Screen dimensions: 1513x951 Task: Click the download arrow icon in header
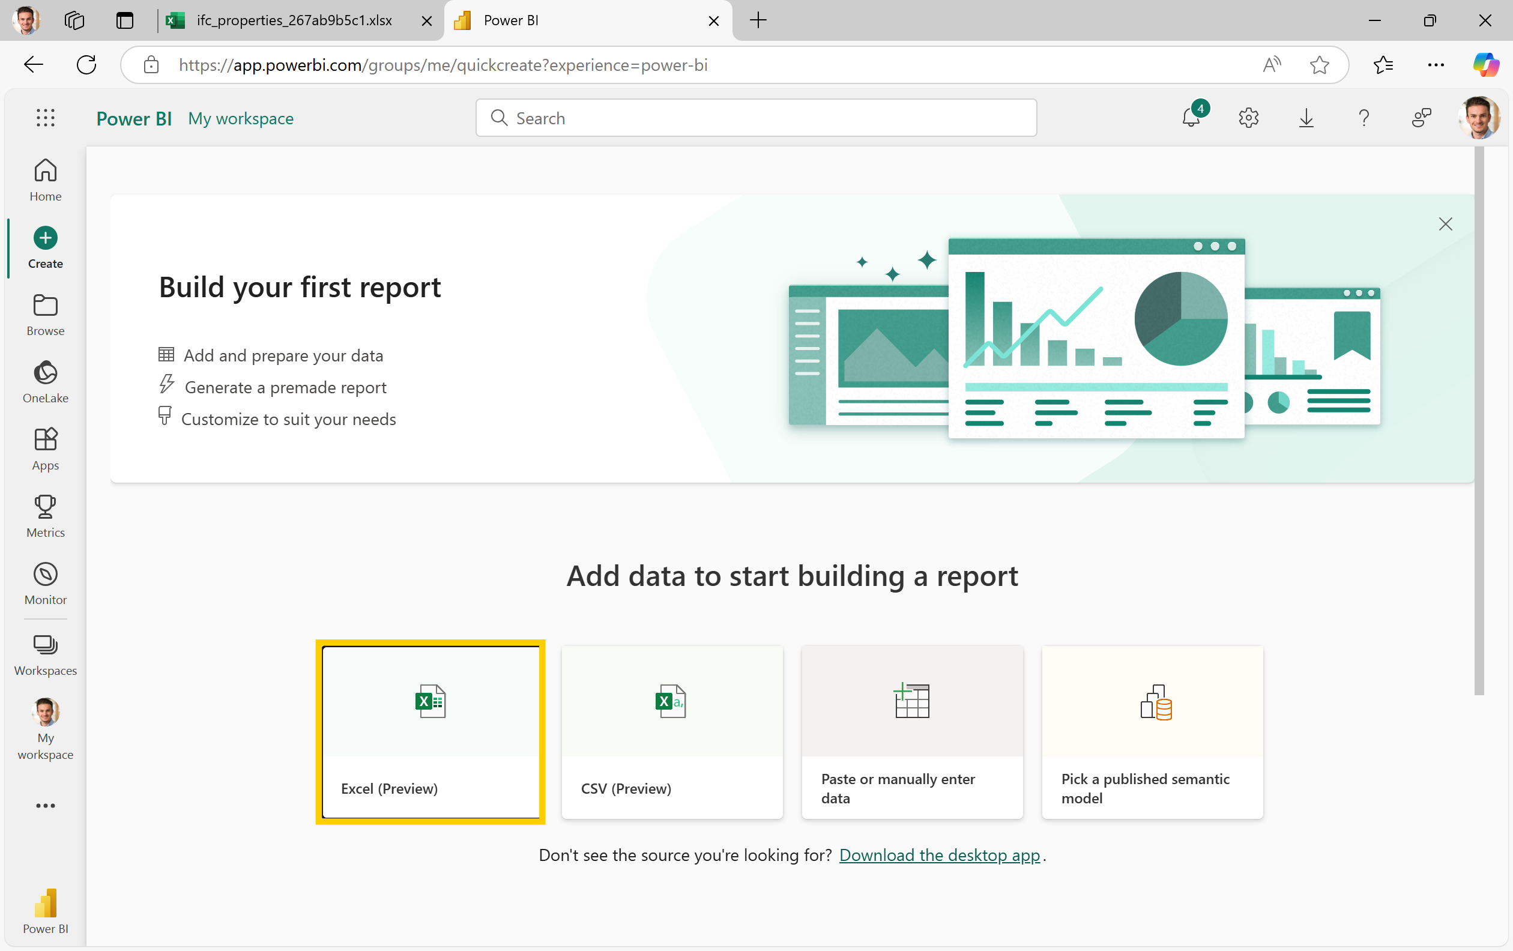(1306, 118)
